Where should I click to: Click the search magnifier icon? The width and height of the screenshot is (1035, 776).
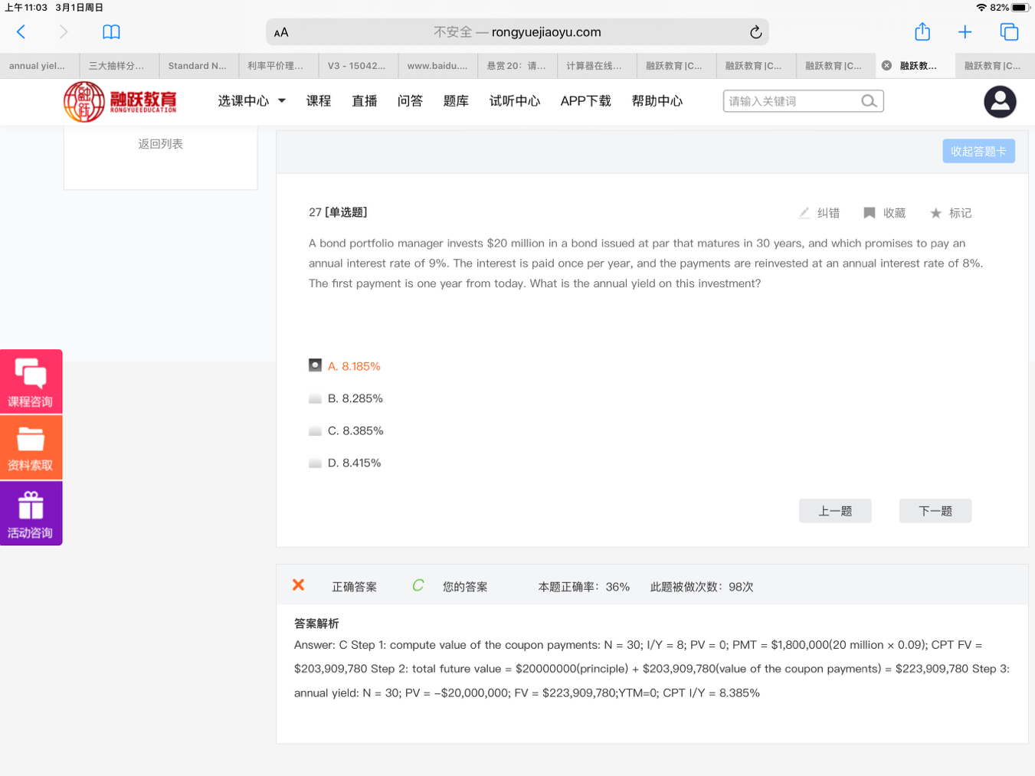pyautogui.click(x=869, y=101)
